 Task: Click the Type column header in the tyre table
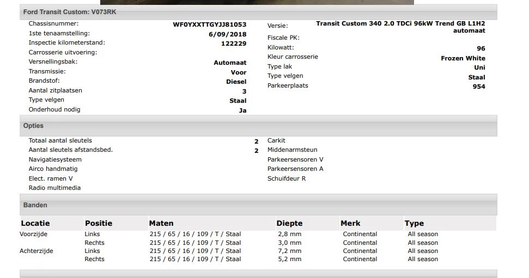coord(414,223)
